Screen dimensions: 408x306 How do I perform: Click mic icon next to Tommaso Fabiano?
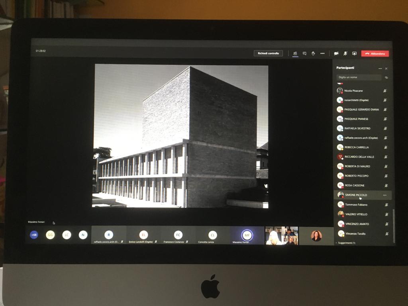[386, 205]
